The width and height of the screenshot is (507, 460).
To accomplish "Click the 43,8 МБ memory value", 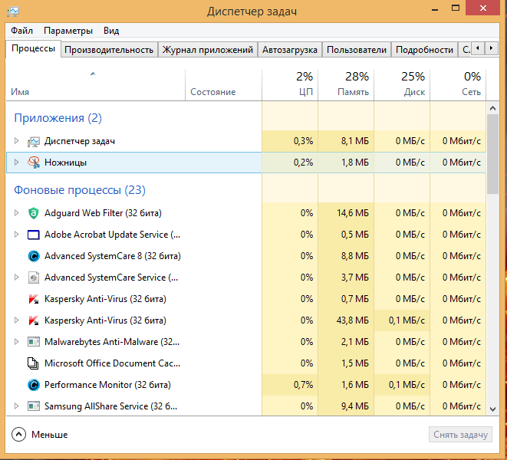I will click(352, 320).
